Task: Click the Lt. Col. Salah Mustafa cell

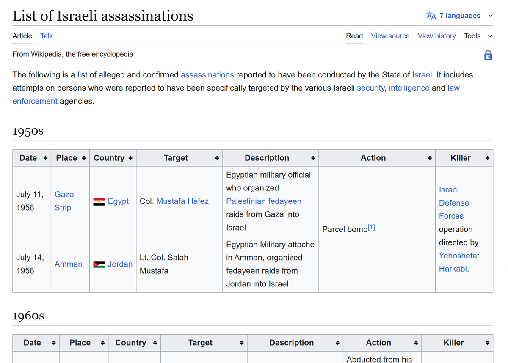Action: [179, 264]
